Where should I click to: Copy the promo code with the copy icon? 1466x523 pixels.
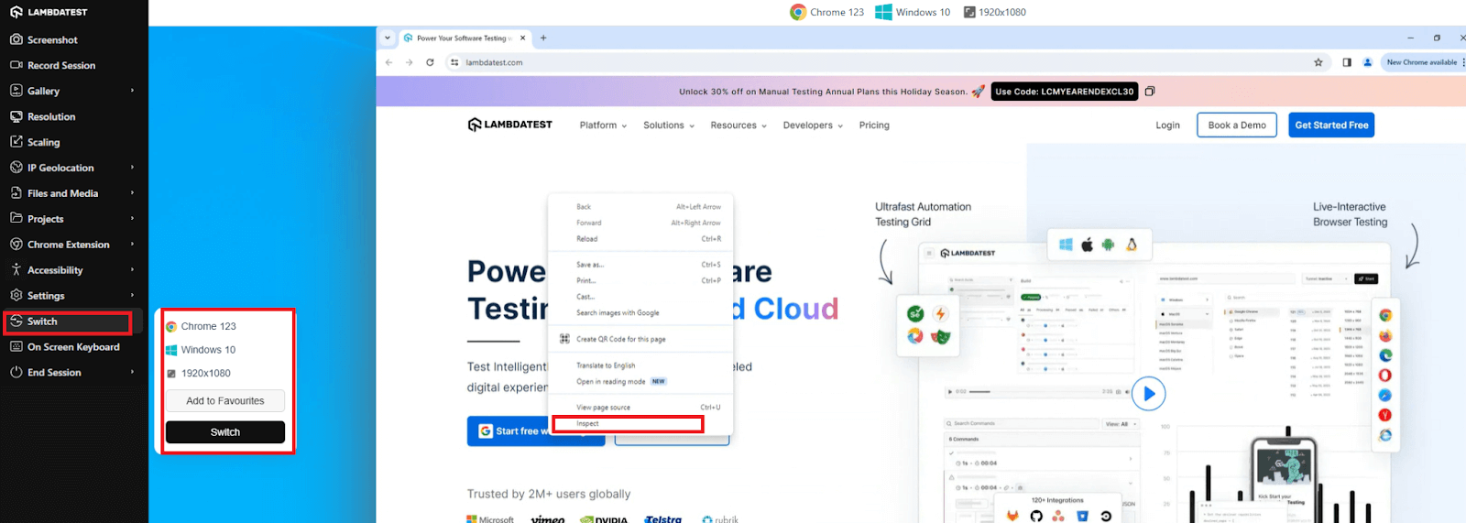tap(1150, 92)
